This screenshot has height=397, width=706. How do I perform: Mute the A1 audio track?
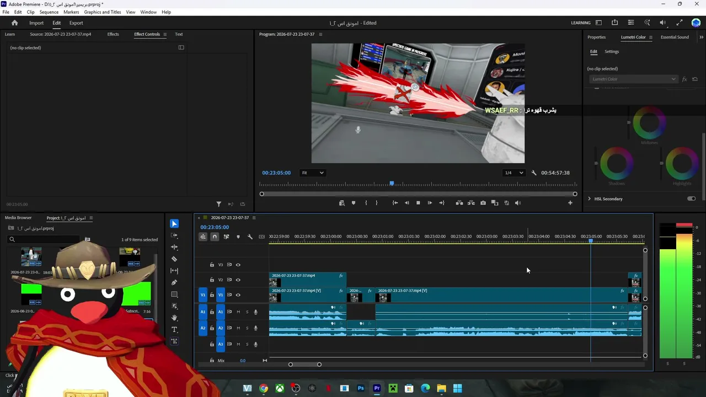pos(238,312)
